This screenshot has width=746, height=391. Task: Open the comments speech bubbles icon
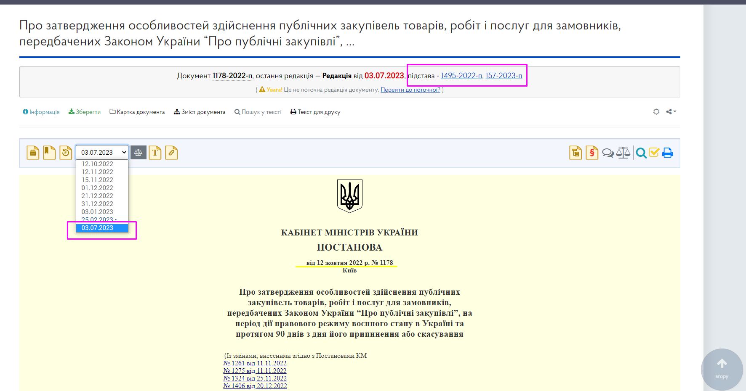point(608,153)
